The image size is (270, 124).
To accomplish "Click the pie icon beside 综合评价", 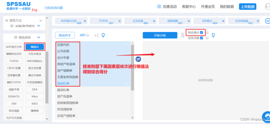I will (15, 37).
